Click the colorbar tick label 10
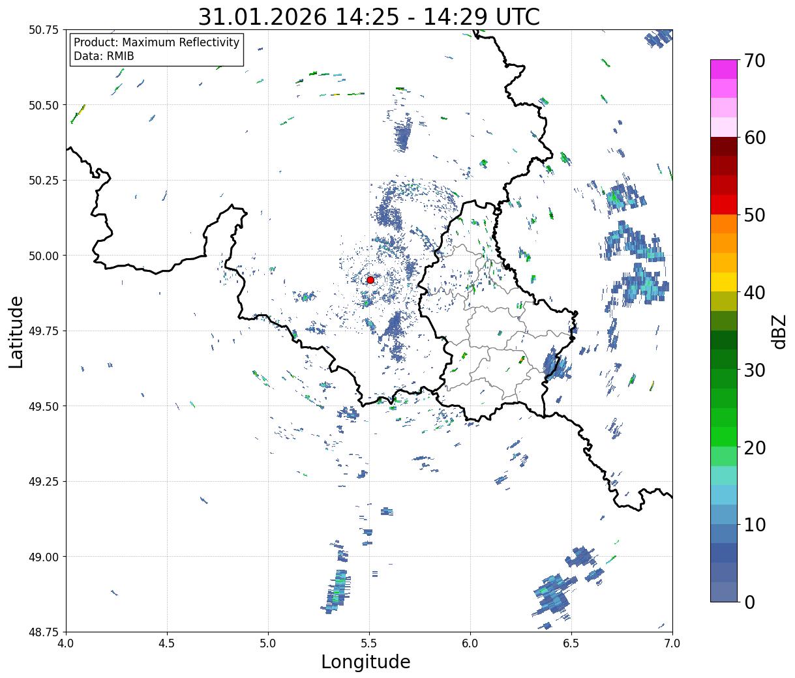The image size is (795, 678). (x=755, y=525)
